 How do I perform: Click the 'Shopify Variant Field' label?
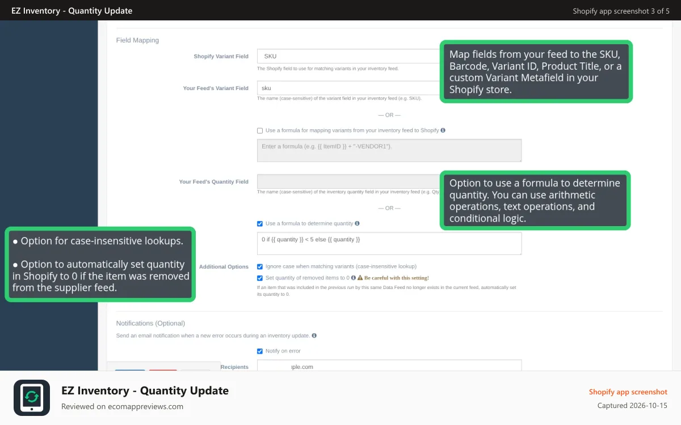[x=221, y=56]
